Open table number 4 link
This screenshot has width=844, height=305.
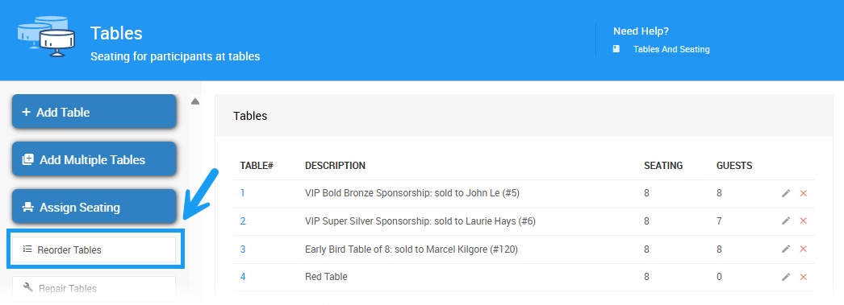click(x=243, y=277)
